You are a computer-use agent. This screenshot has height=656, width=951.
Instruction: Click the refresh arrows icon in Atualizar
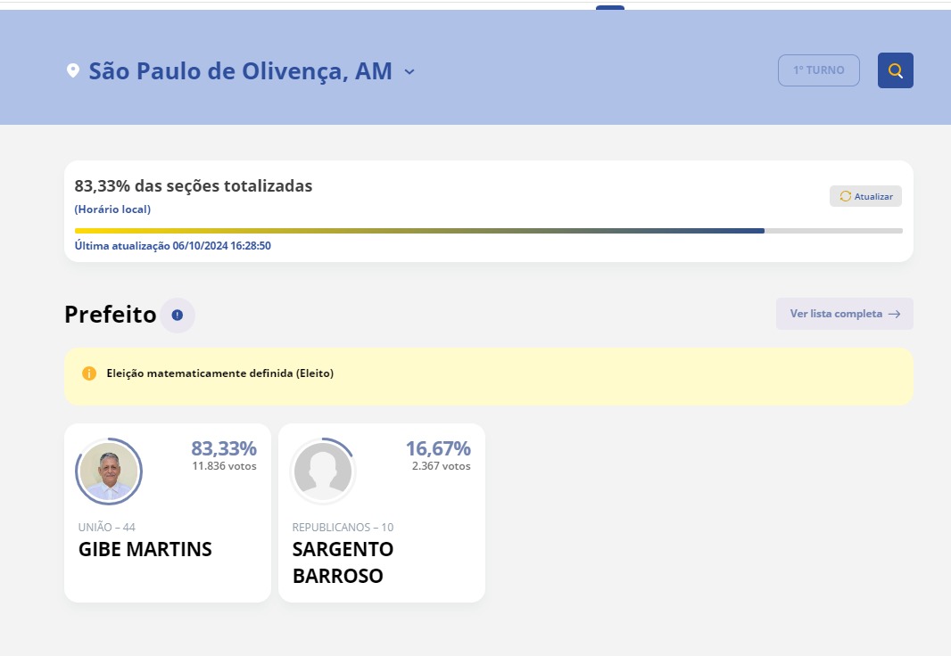click(845, 196)
